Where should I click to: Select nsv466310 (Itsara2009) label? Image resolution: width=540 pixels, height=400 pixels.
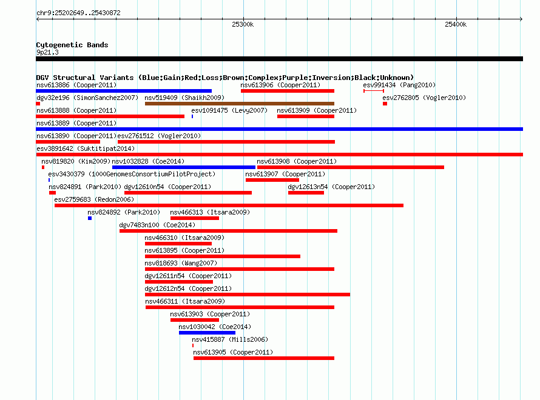click(184, 238)
